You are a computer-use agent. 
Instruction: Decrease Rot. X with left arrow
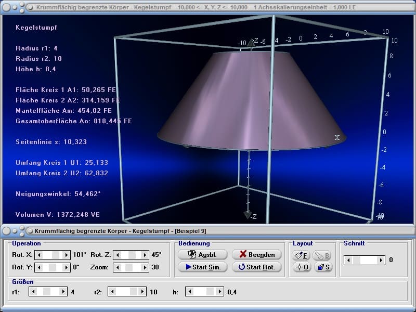(x=39, y=255)
